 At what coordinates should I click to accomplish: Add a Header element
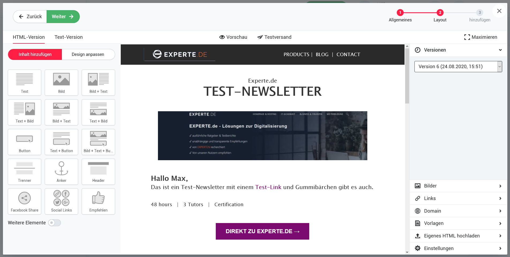click(x=98, y=172)
